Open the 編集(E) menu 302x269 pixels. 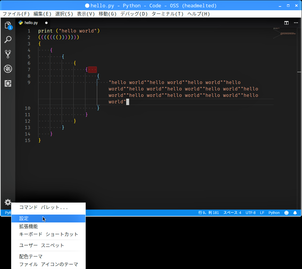(42, 14)
